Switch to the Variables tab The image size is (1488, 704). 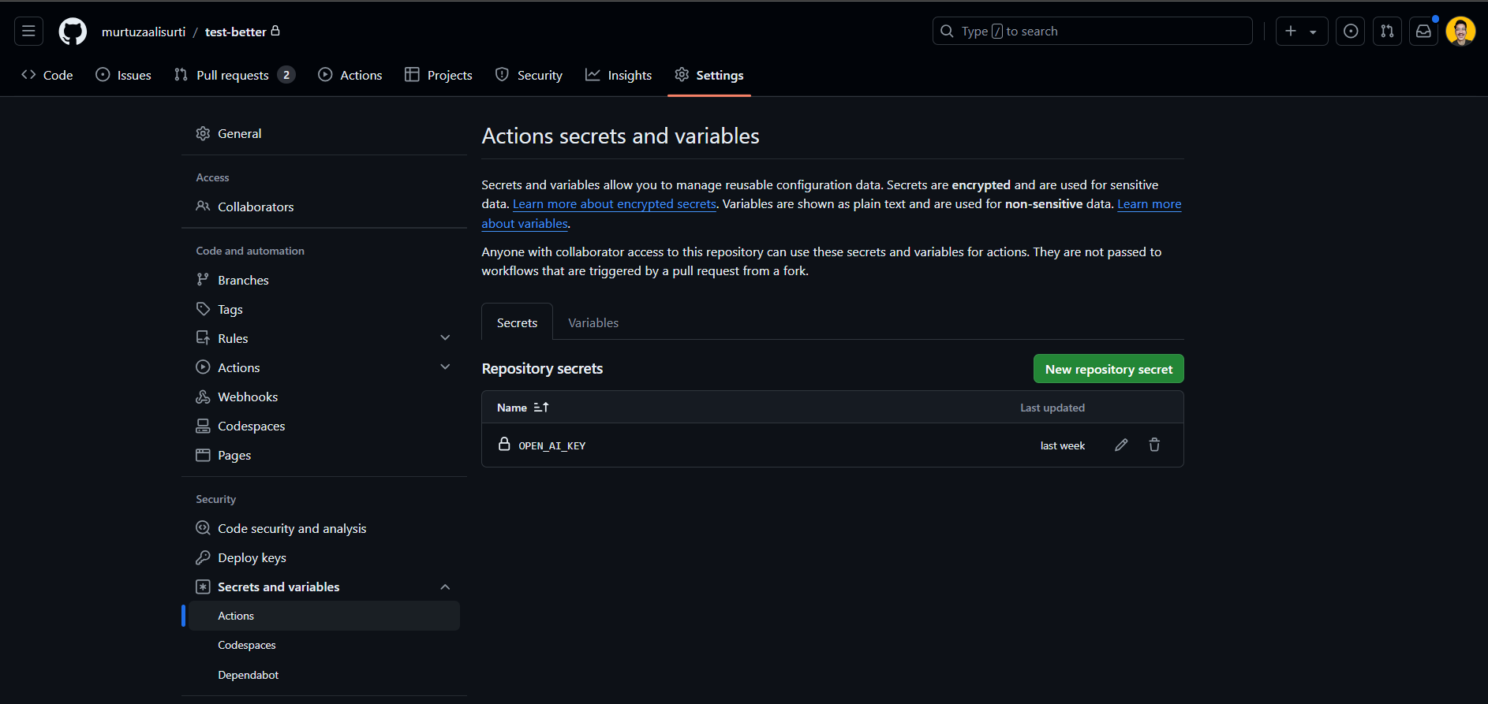click(593, 323)
